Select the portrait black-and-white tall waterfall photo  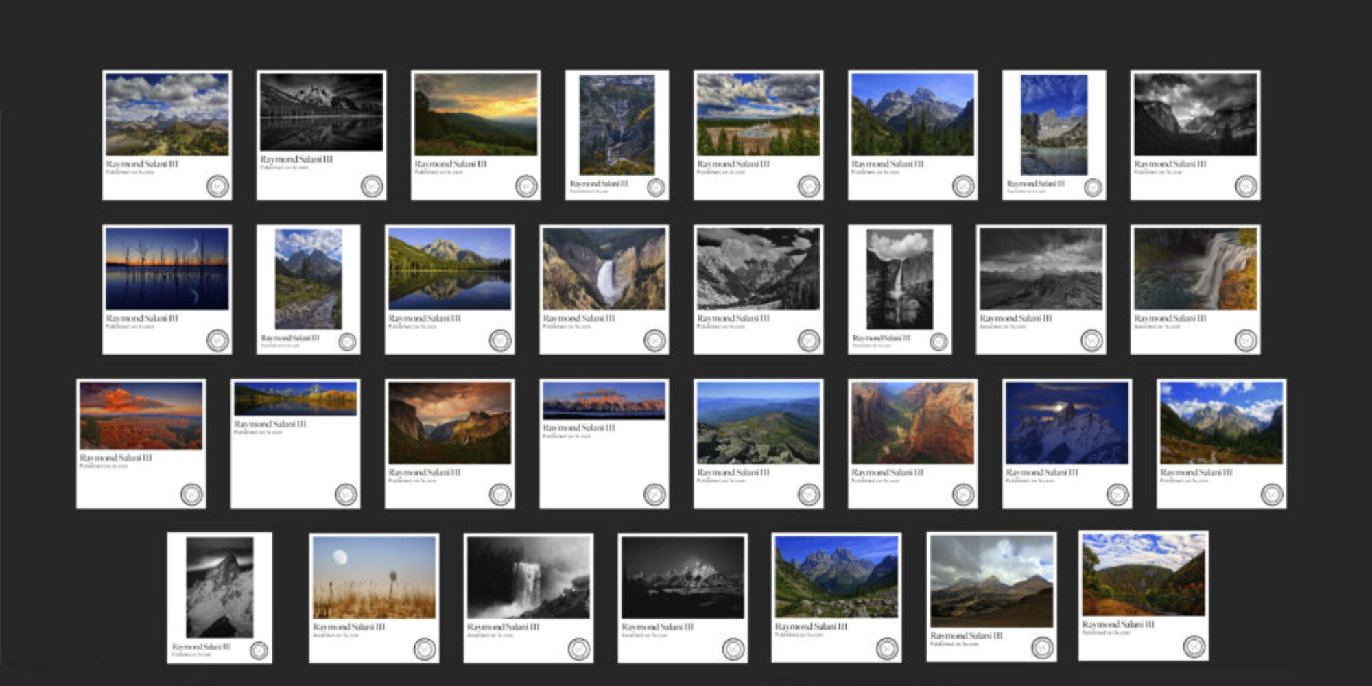tap(899, 279)
